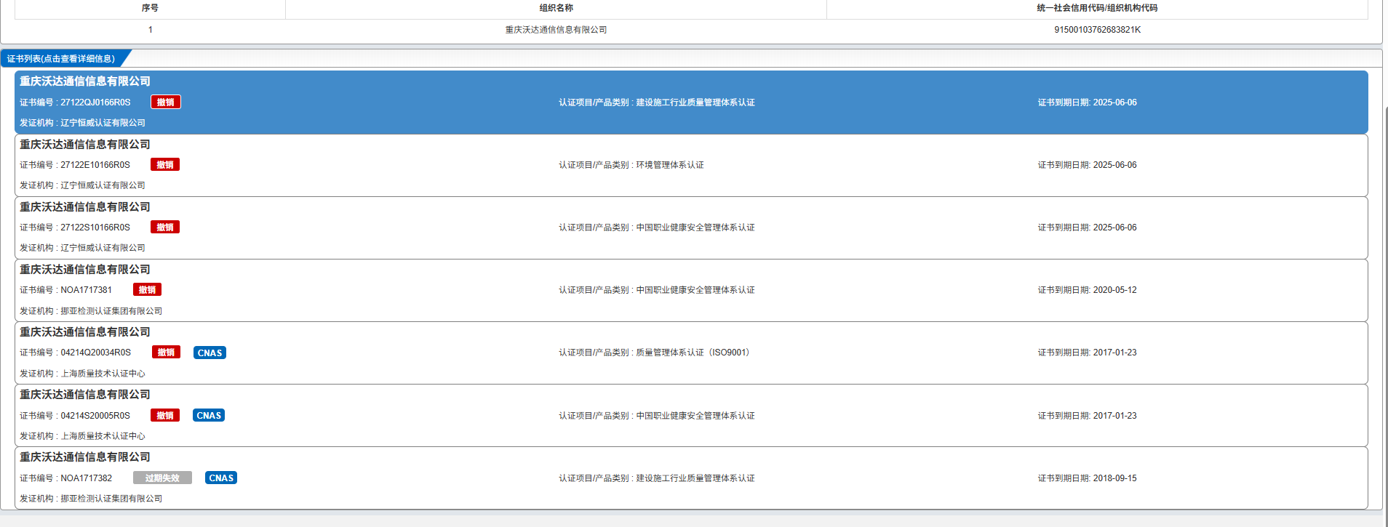Click the company title above certificate 04214S20005R0S
Image resolution: width=1388 pixels, height=527 pixels.
pyautogui.click(x=85, y=394)
